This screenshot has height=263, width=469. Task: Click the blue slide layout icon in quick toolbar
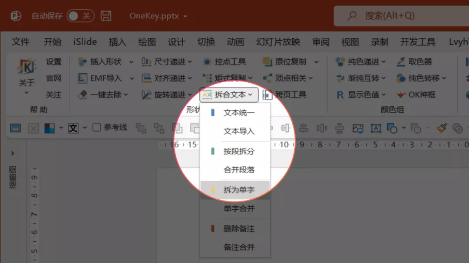(x=16, y=128)
